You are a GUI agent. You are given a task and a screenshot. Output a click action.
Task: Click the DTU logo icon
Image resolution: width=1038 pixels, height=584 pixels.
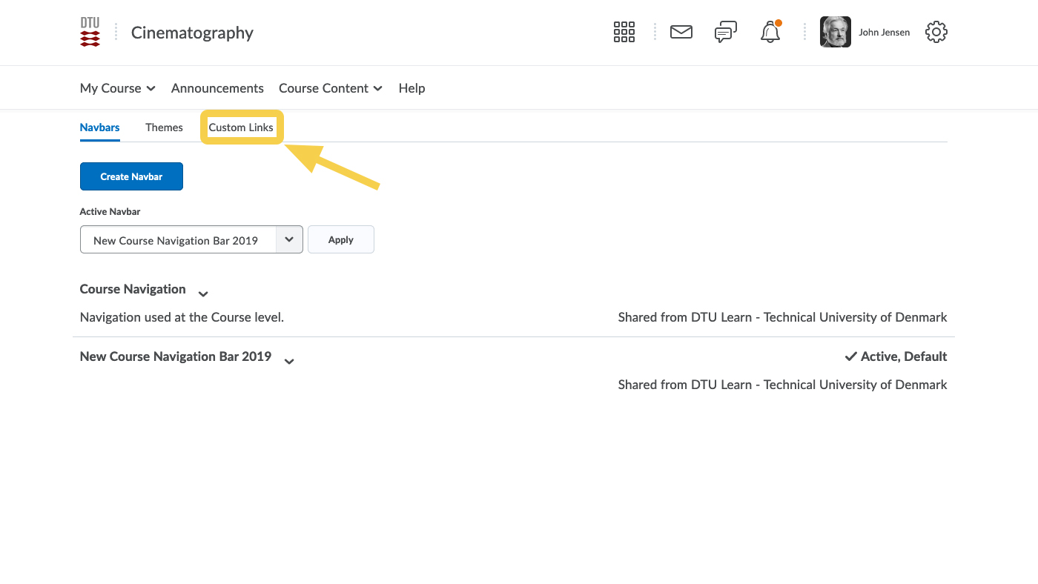point(90,33)
